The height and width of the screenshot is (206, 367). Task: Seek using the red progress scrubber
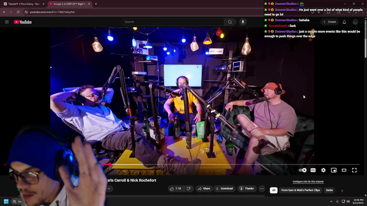[x=110, y=165]
